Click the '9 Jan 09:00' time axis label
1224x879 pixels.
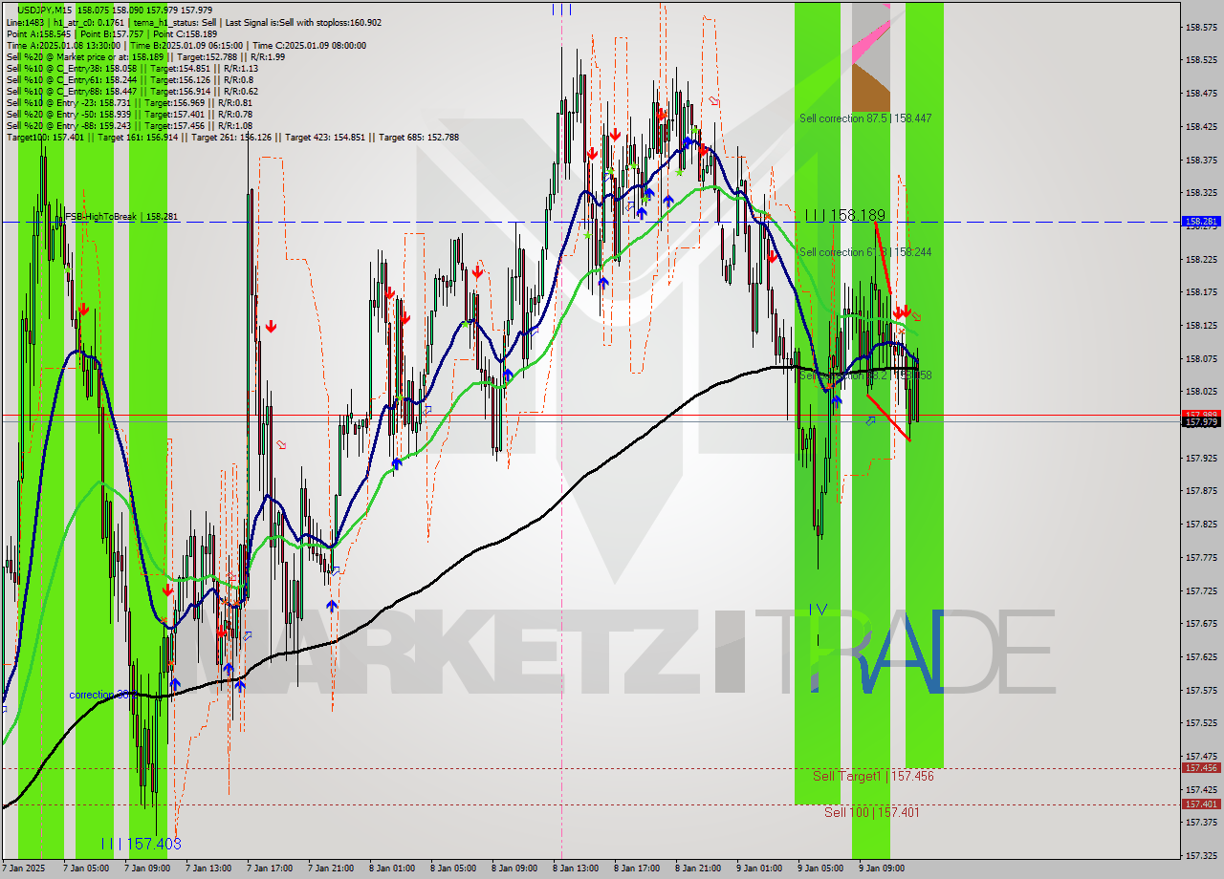pos(882,868)
